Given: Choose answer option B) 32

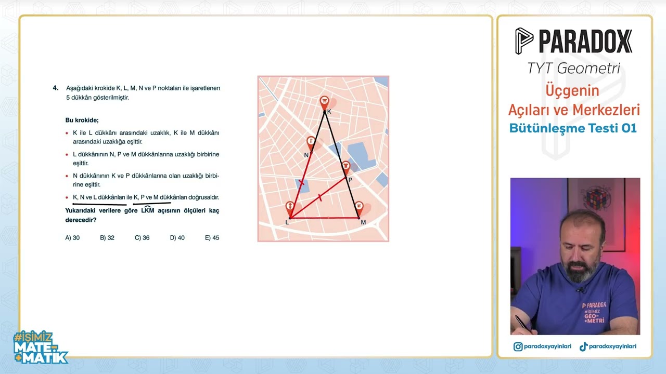Looking at the screenshot, I should pyautogui.click(x=107, y=238).
